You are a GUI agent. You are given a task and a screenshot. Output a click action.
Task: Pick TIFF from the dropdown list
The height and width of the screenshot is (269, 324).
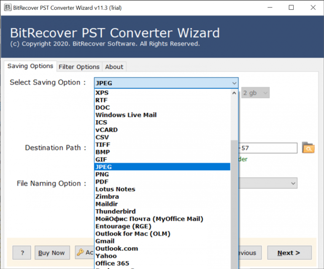[162, 145]
